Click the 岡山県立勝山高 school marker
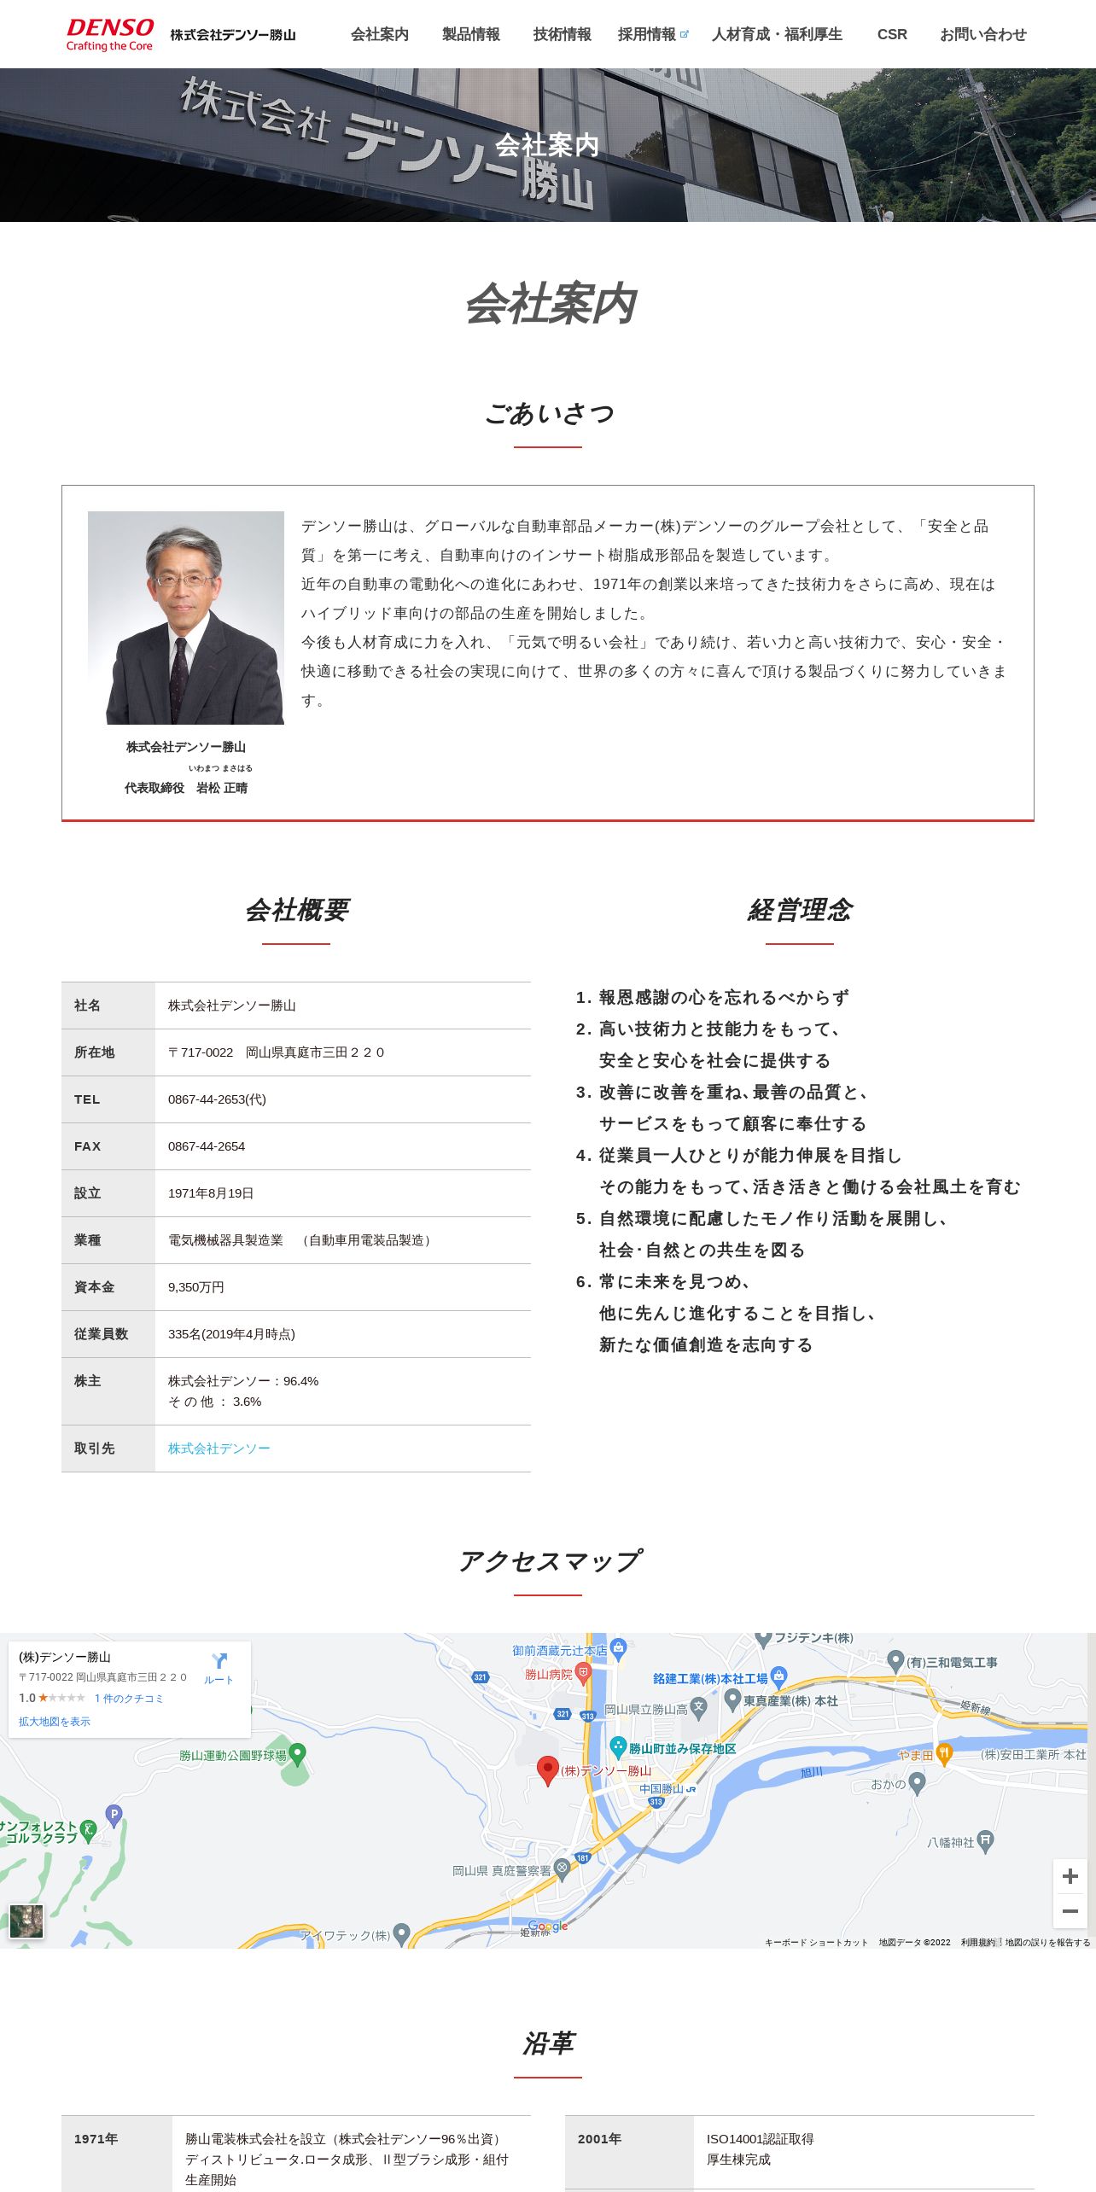Viewport: 1096px width, 2192px height. pos(699,1708)
